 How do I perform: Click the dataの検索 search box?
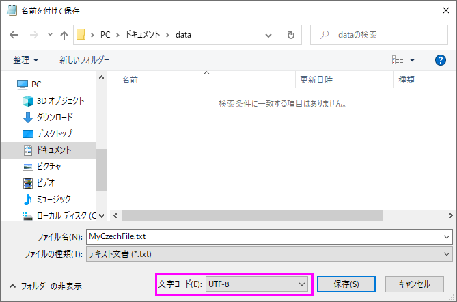click(379, 35)
